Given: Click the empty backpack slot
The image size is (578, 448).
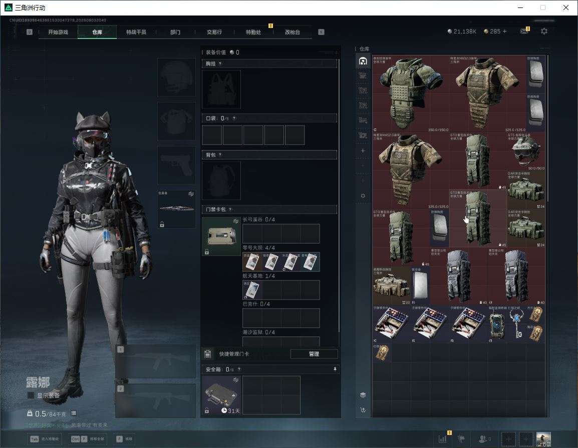Looking at the screenshot, I should tap(221, 180).
